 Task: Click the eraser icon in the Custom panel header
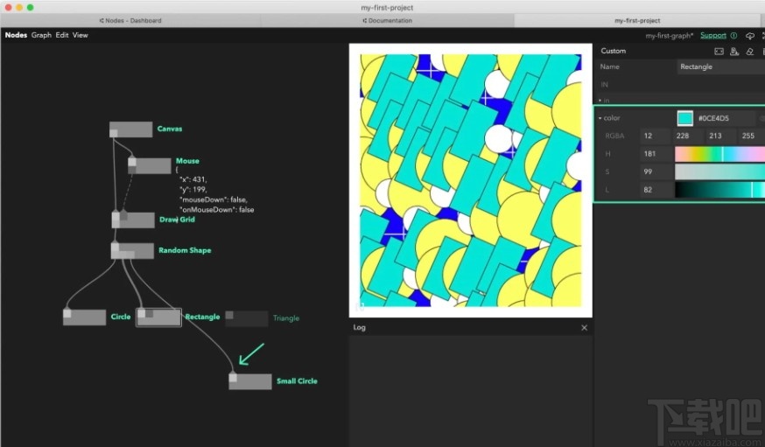[750, 52]
